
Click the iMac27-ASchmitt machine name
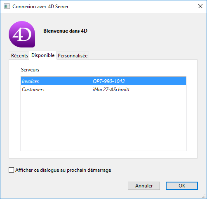point(111,90)
